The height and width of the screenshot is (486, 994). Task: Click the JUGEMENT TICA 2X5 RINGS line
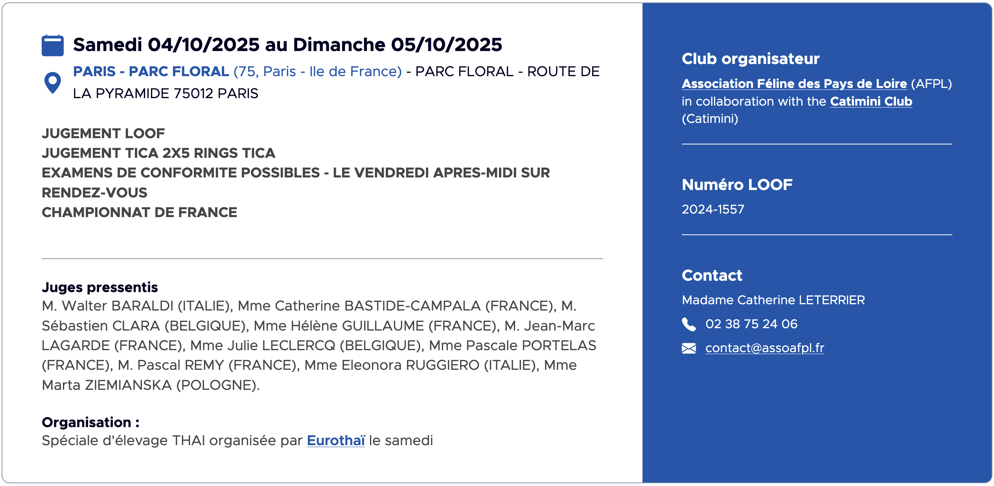point(158,153)
